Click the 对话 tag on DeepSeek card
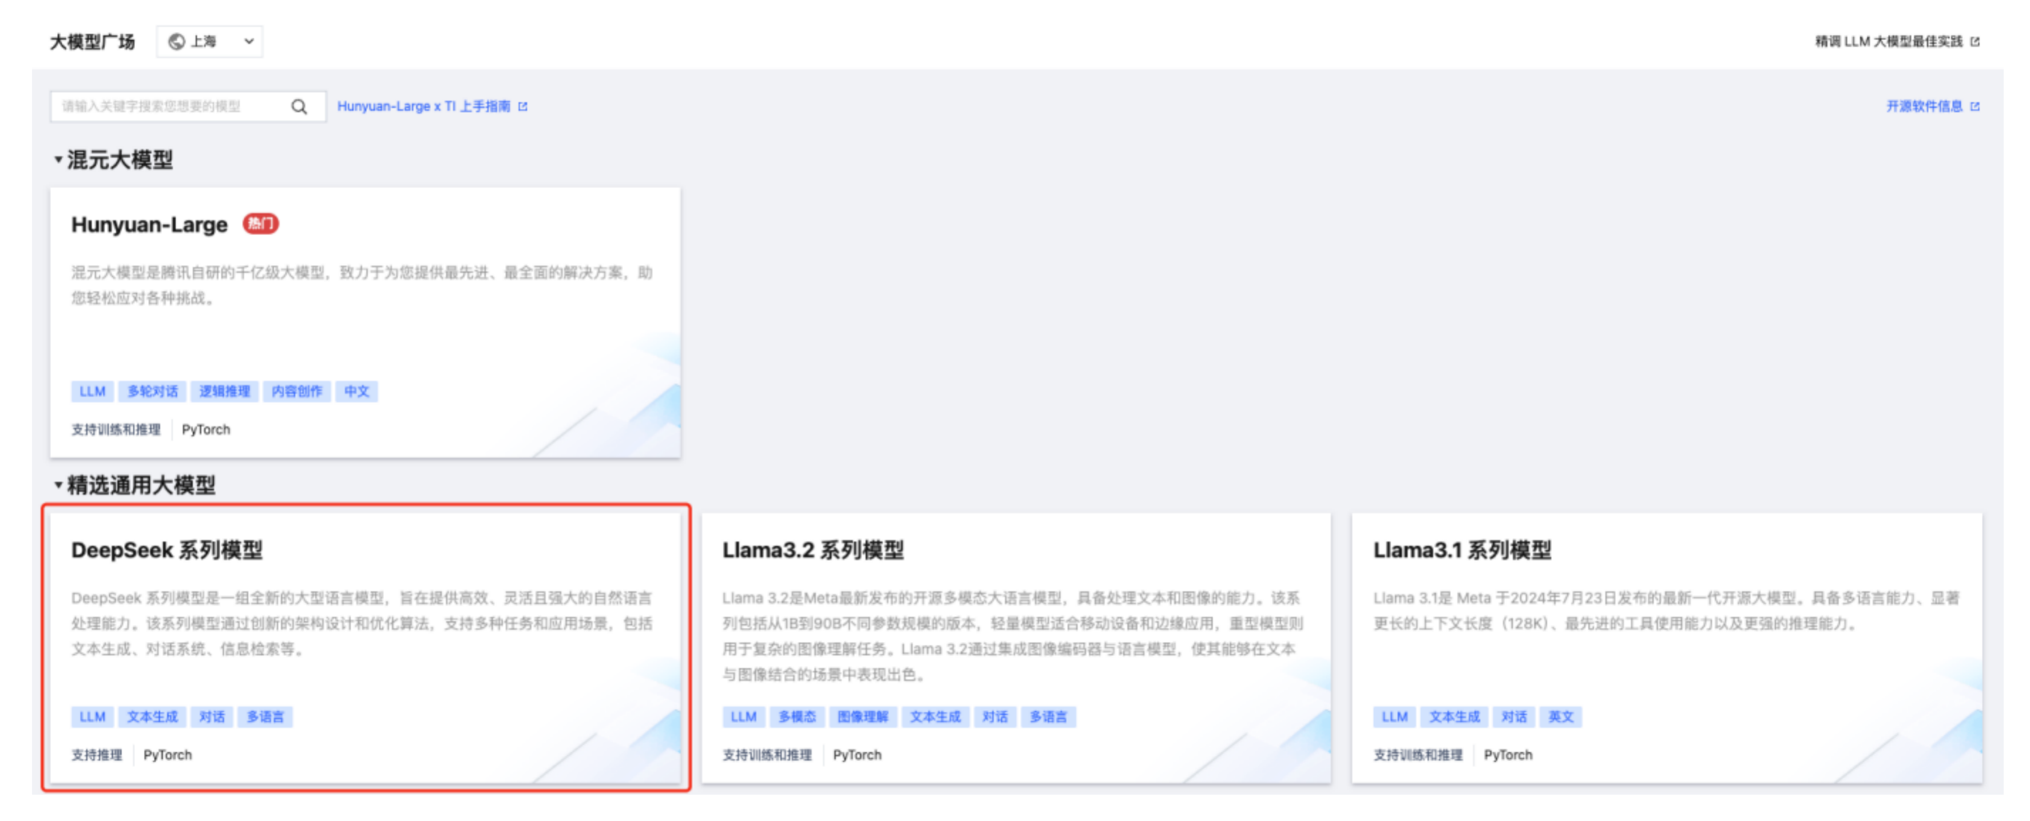 [x=212, y=716]
